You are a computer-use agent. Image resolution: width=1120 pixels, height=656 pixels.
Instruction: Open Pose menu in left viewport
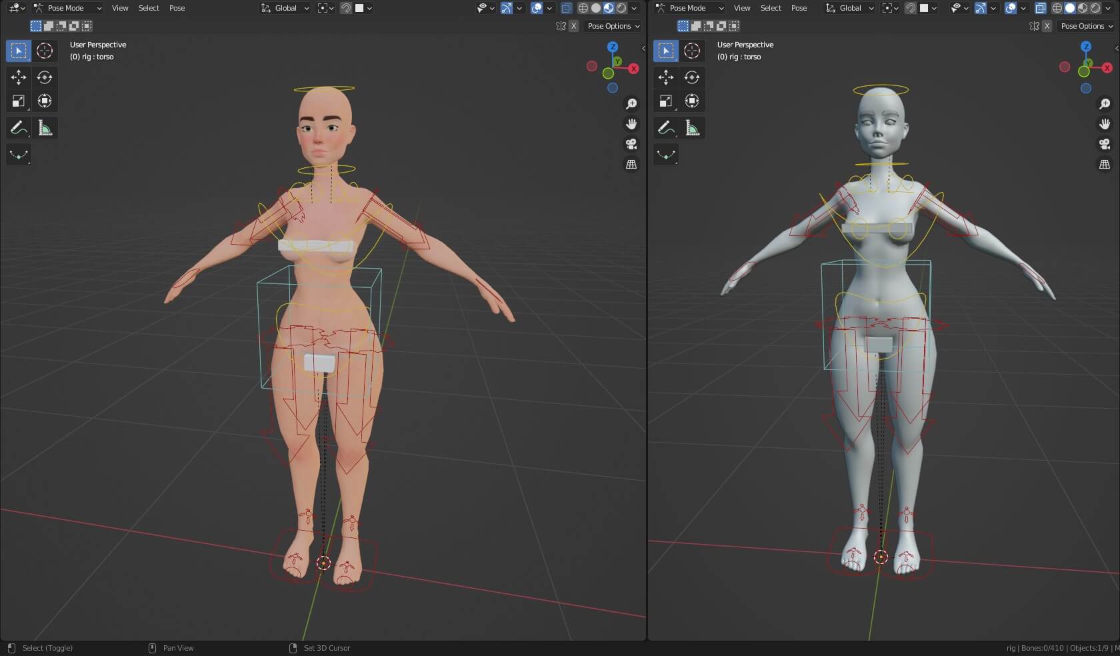coord(177,8)
